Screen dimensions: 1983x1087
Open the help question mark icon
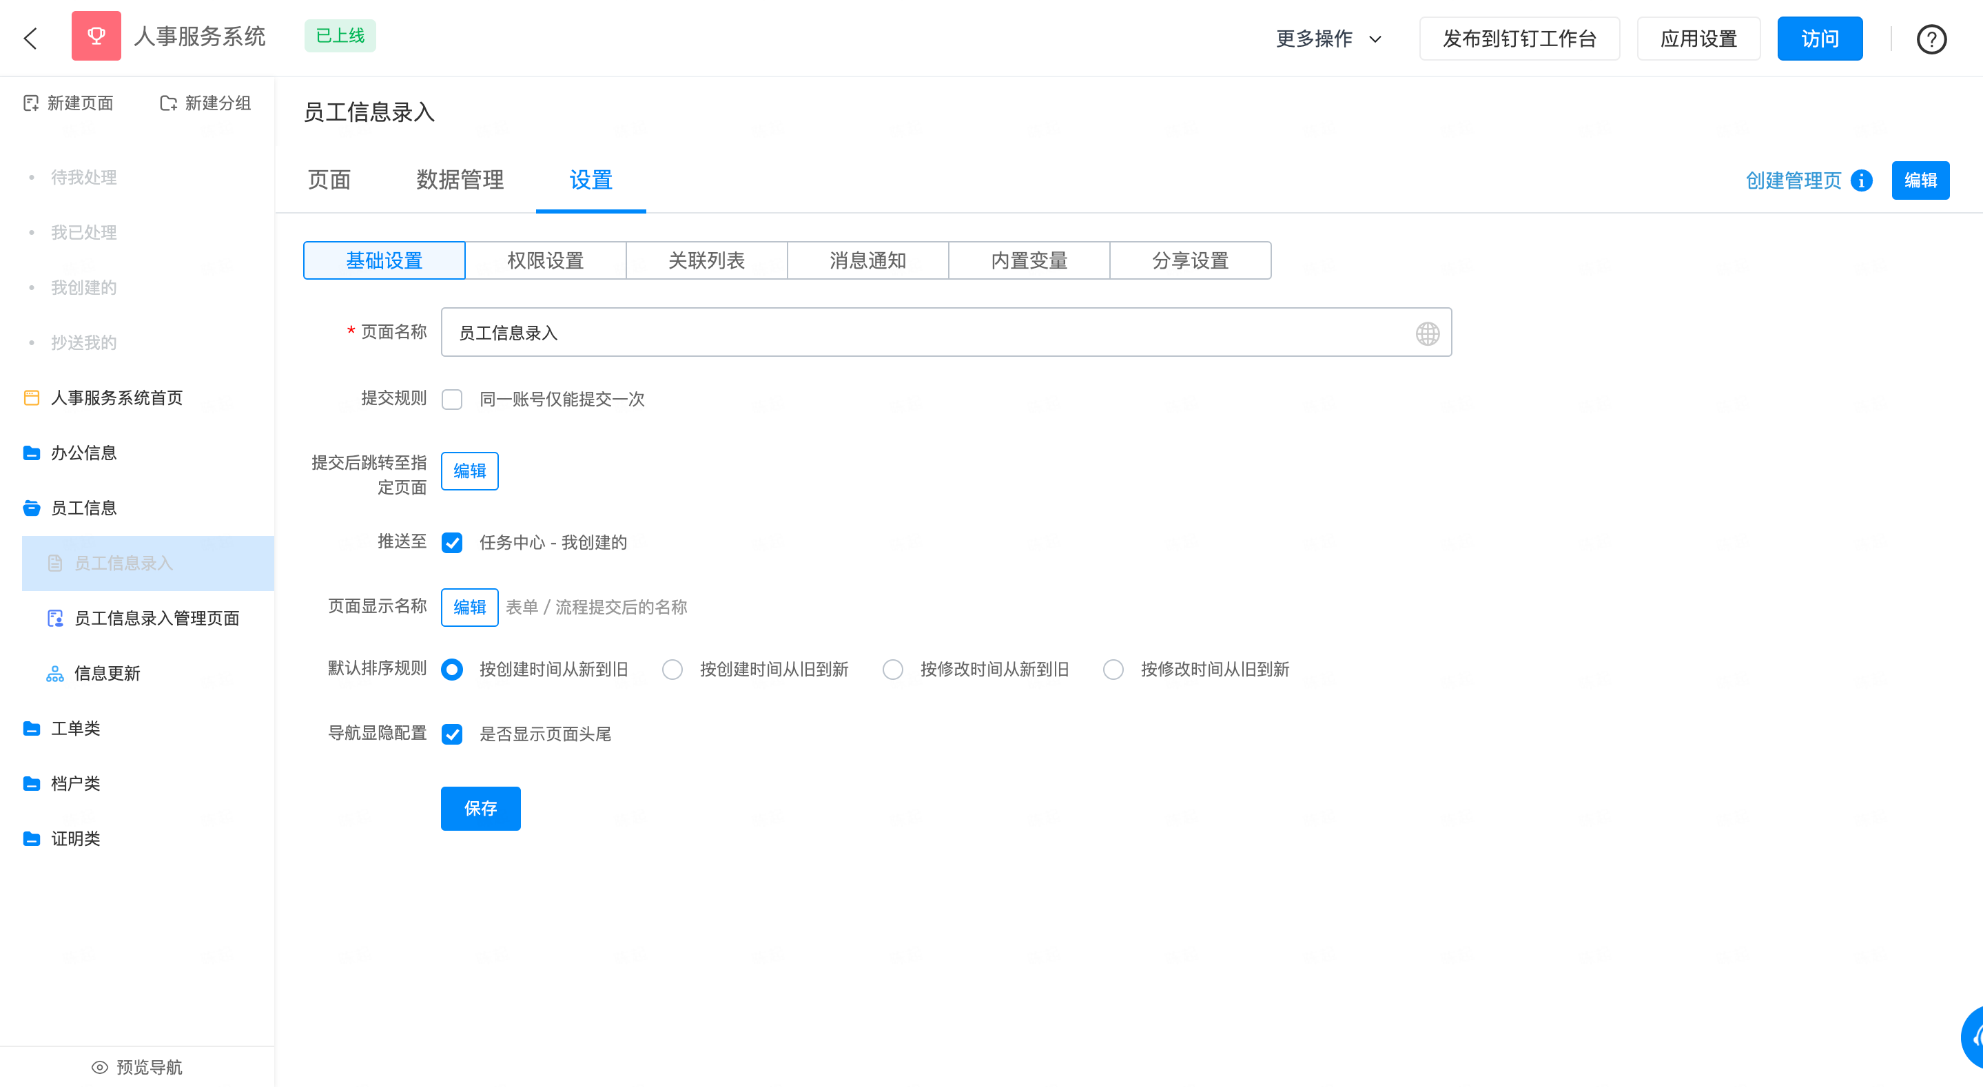tap(1931, 39)
